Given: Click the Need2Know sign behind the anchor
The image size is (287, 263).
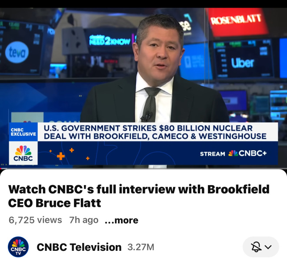Looking at the screenshot, I should 110,40.
